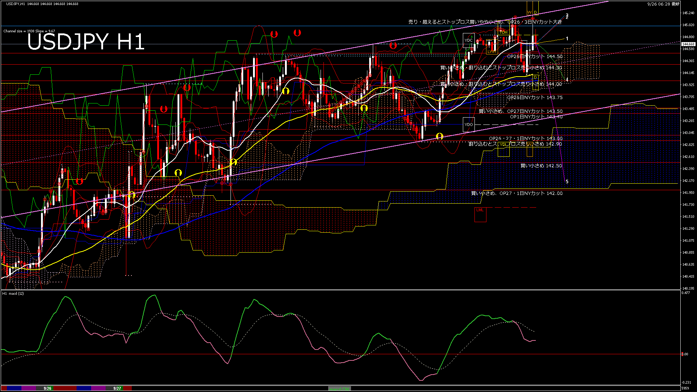The image size is (697, 392).
Task: Click the Channel size and Slope text
Action: (x=29, y=31)
